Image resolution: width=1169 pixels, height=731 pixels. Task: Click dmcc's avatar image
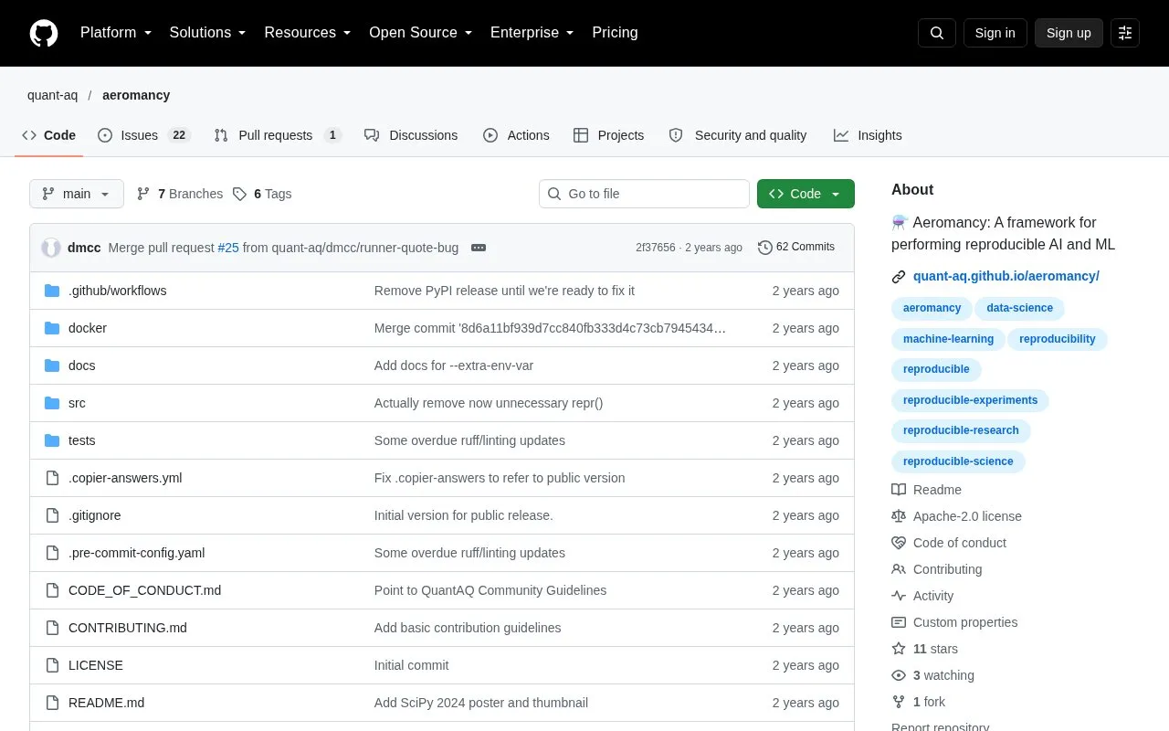click(51, 248)
